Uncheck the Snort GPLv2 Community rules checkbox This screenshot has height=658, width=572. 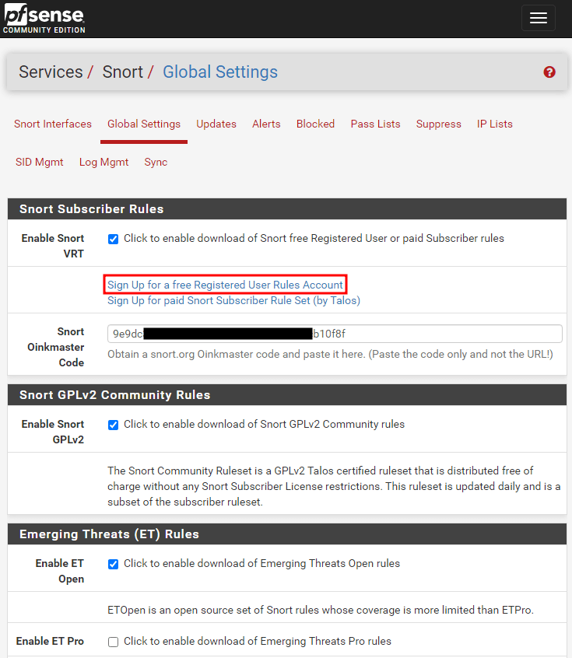pyautogui.click(x=114, y=425)
